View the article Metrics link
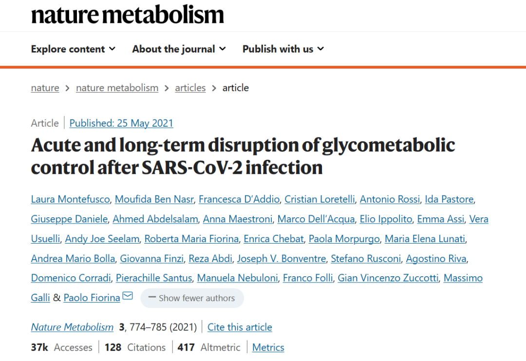Image resolution: width=526 pixels, height=361 pixels. click(x=268, y=347)
